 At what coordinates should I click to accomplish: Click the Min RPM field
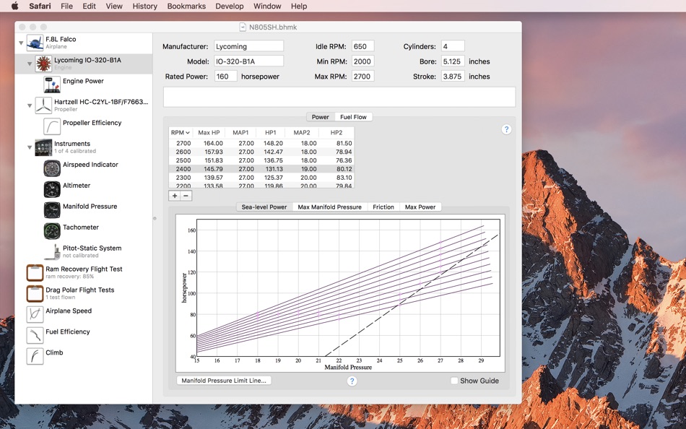362,61
